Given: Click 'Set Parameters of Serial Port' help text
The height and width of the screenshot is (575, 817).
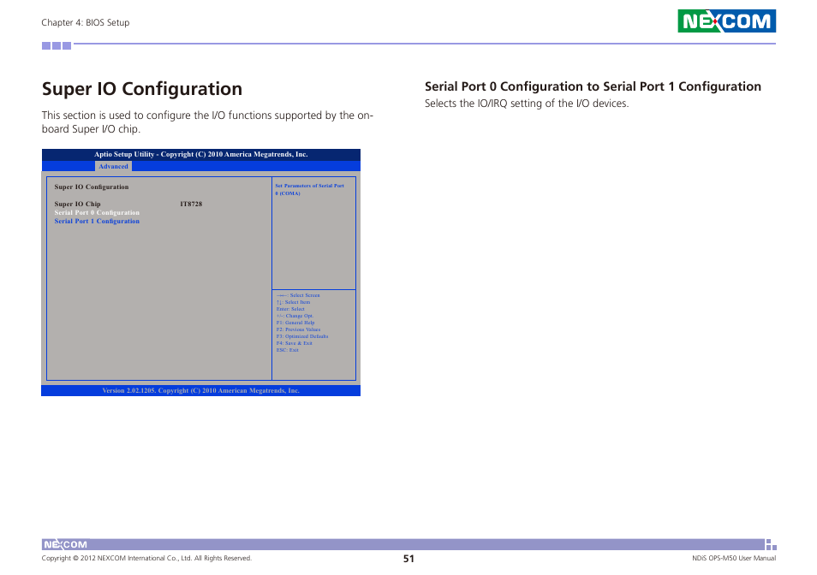Looking at the screenshot, I should coord(309,189).
